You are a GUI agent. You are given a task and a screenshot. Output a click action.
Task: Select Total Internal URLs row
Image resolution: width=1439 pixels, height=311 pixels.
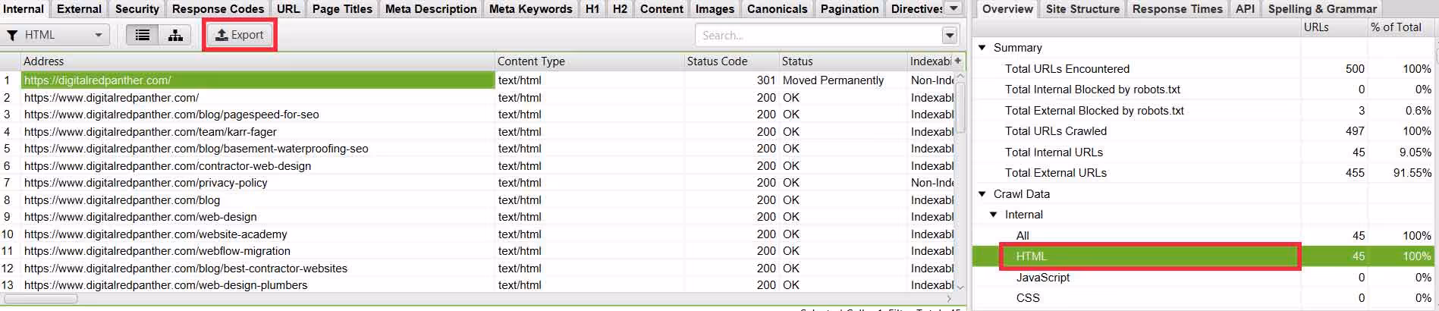[x=1203, y=152]
